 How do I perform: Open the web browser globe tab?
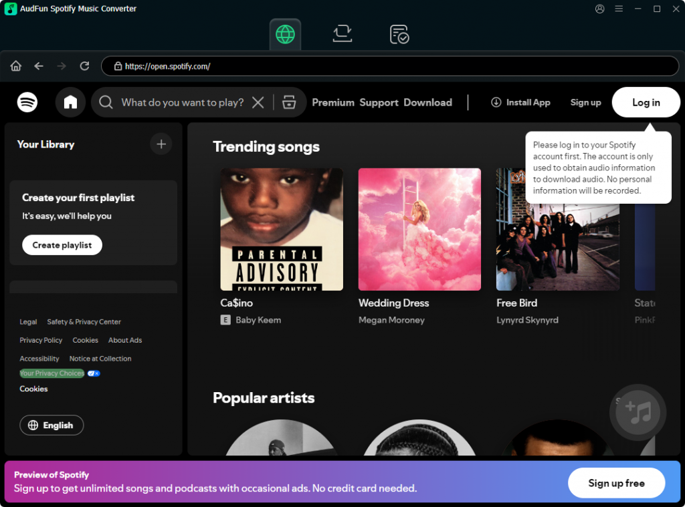pyautogui.click(x=285, y=35)
